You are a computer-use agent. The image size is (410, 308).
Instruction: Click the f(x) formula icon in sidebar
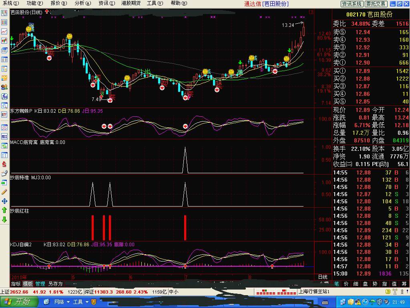(x=4, y=96)
